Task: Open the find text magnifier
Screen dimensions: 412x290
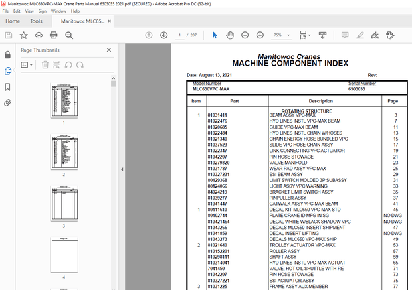Action: (x=69, y=35)
